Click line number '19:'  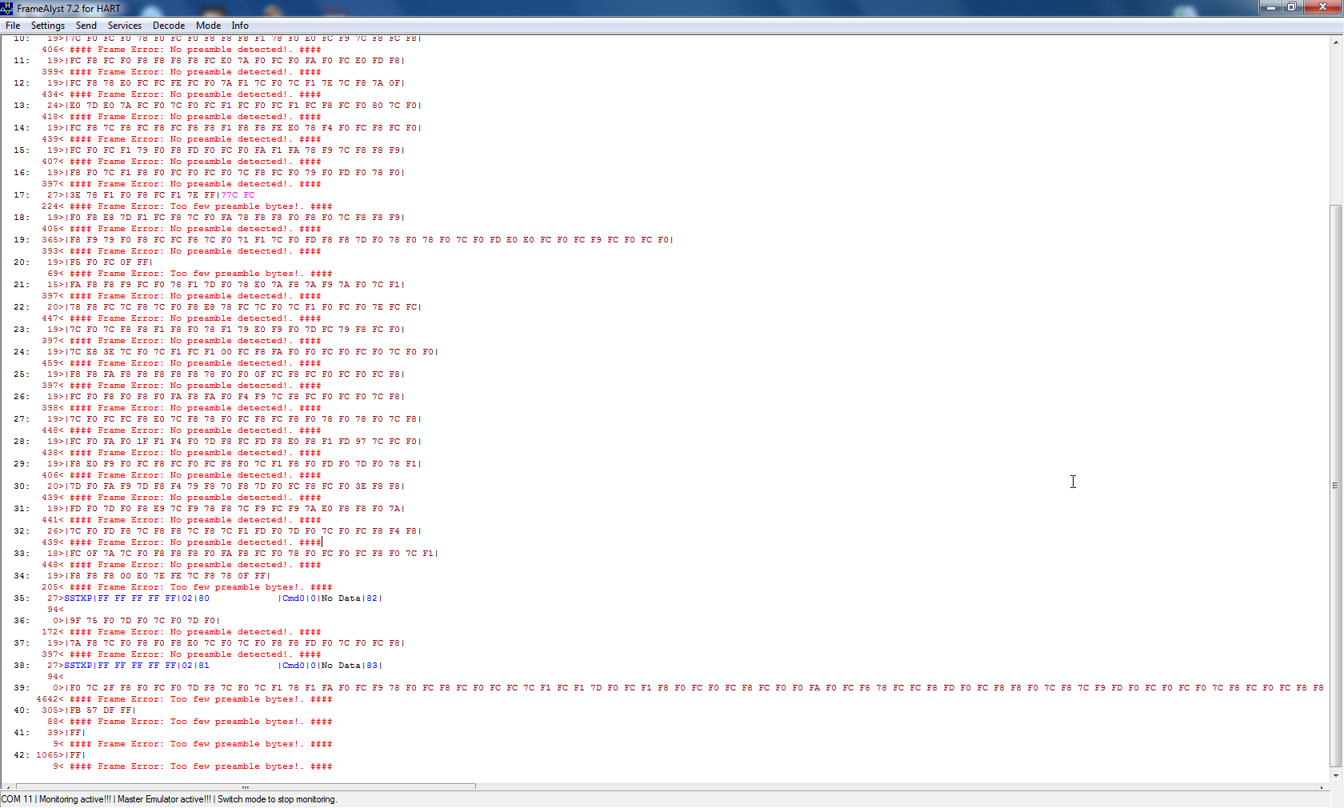click(21, 240)
